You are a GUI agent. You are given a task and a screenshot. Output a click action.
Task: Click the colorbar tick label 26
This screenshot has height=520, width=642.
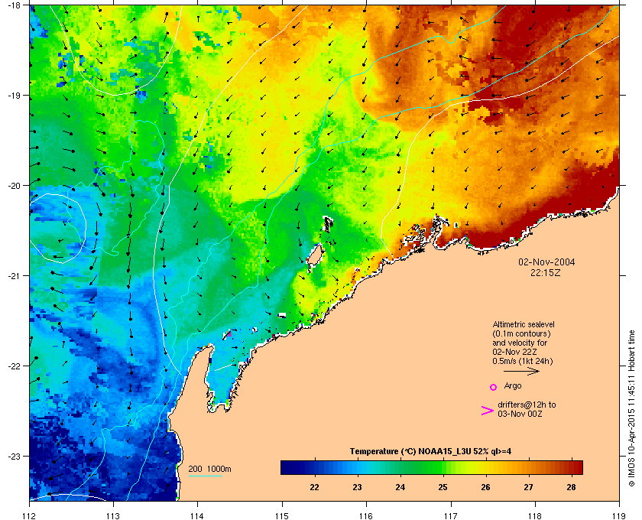[485, 487]
